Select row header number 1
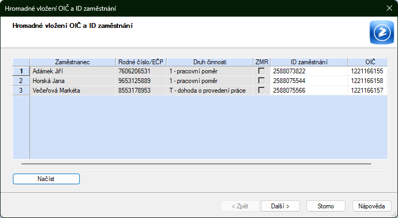Screen dimensions: 398x218 (x=21, y=71)
